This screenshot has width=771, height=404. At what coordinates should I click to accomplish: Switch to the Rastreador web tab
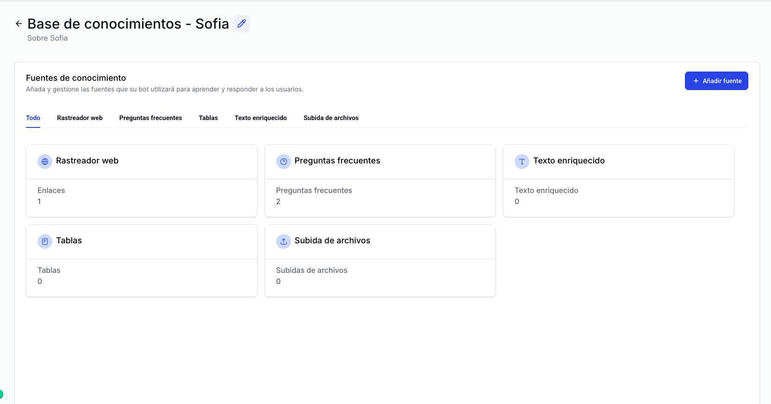pos(80,118)
